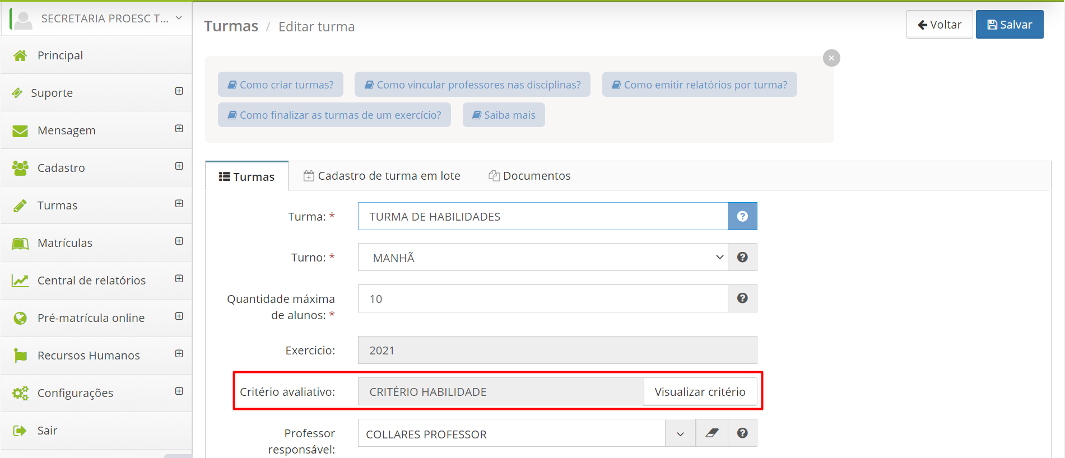1065x458 pixels.
Task: Expand the Cadastro sidebar section
Action: pyautogui.click(x=179, y=166)
